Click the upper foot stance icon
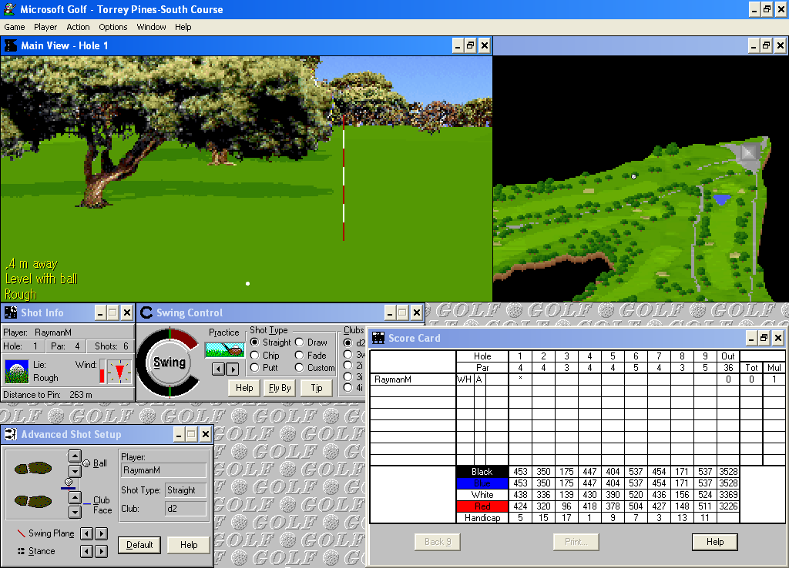This screenshot has width=789, height=568. tap(33, 469)
